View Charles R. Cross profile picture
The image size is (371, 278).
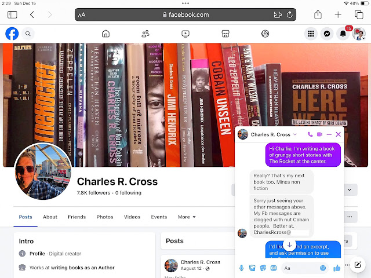[43, 171]
